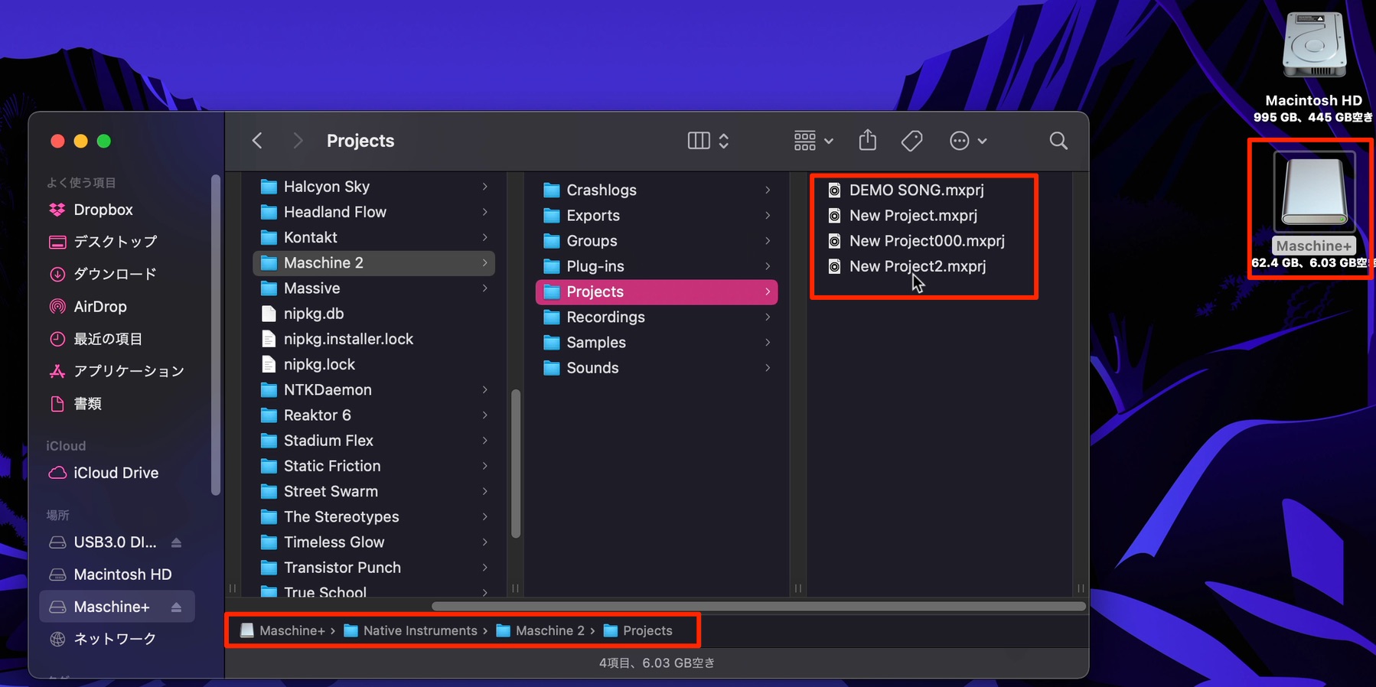This screenshot has height=687, width=1376.
Task: Expand the Massive folder chevron
Action: point(485,288)
